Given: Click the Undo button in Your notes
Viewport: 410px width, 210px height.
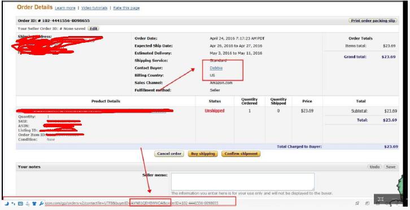Looking at the screenshot, I should (374, 167).
